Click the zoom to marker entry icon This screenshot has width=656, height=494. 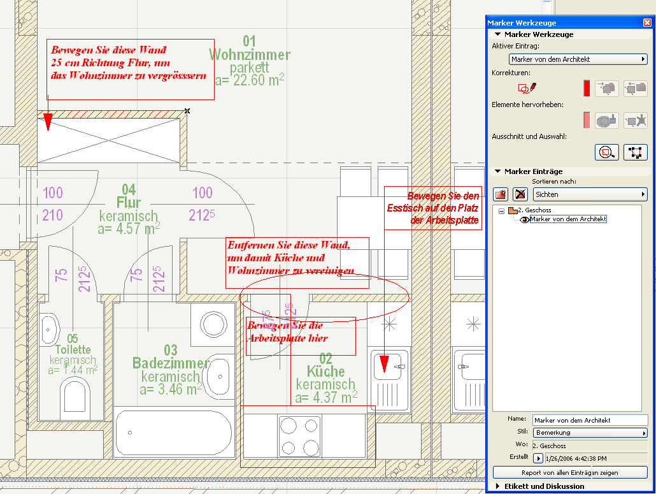(606, 152)
